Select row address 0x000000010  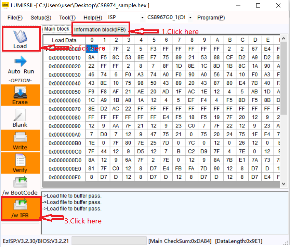[64, 57]
